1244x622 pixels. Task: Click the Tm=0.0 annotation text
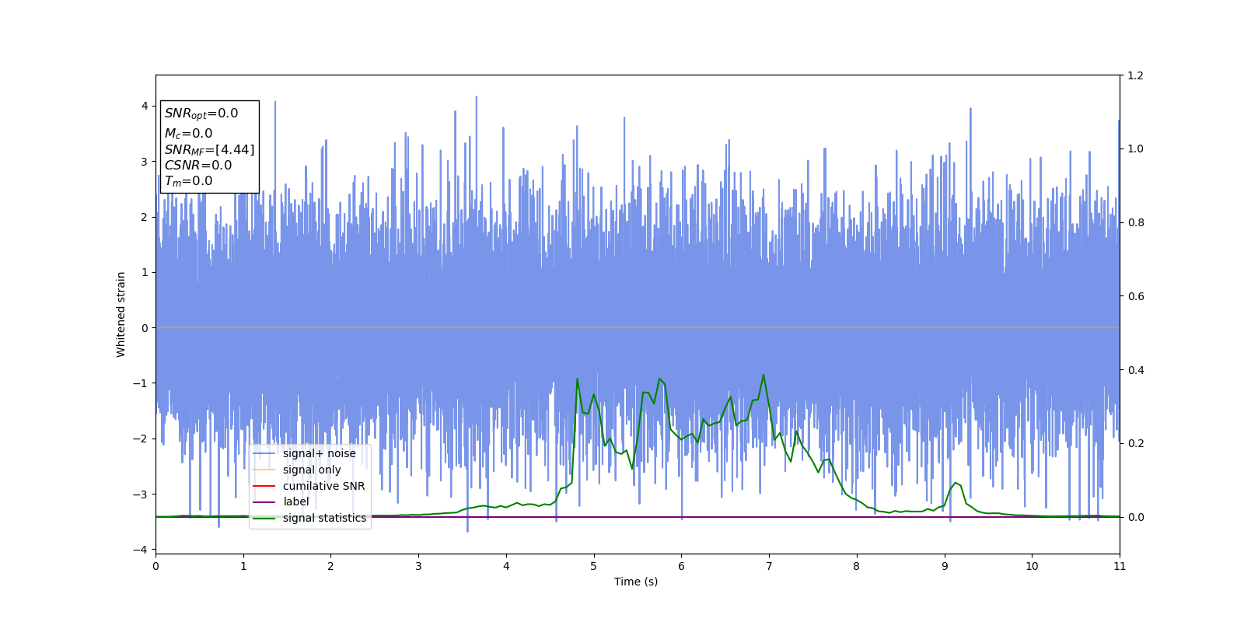pos(188,181)
